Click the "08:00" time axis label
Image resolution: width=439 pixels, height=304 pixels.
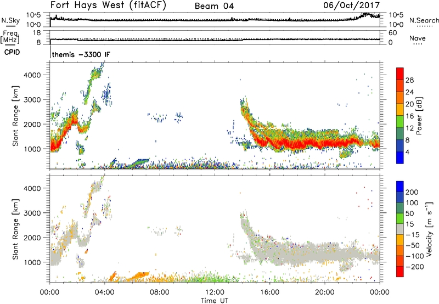(x=160, y=292)
